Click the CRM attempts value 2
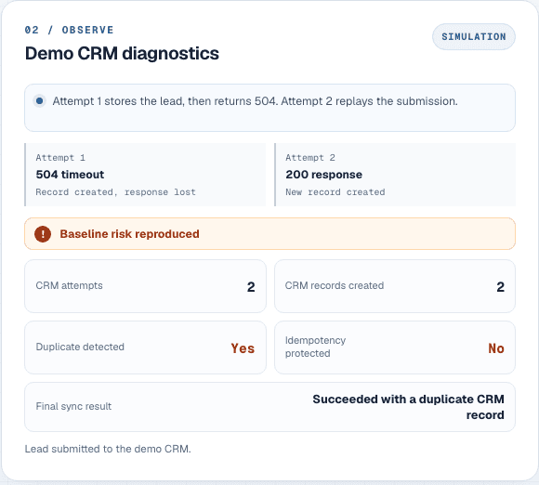Viewport: 539px width, 485px height. [x=251, y=287]
